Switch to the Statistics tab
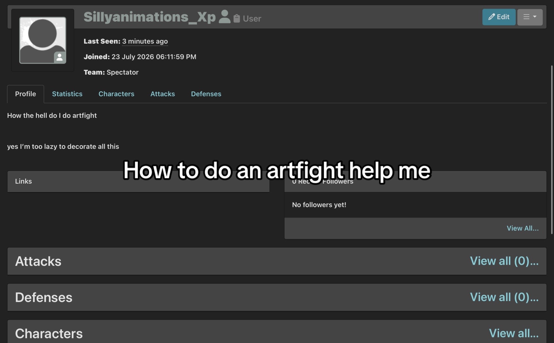554x343 pixels. [67, 94]
